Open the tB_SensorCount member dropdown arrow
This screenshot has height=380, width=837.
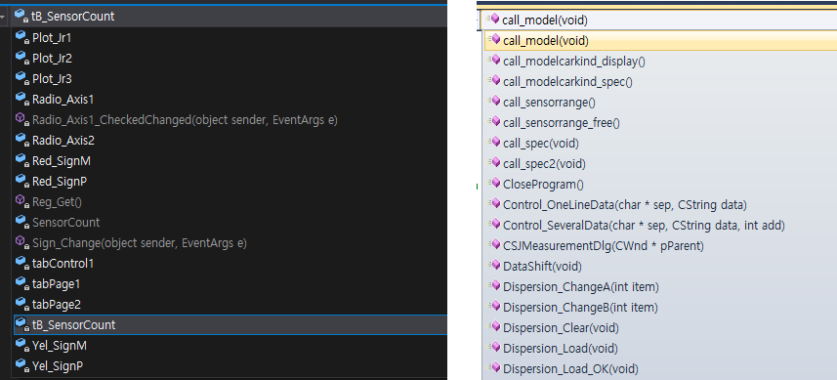click(3, 17)
